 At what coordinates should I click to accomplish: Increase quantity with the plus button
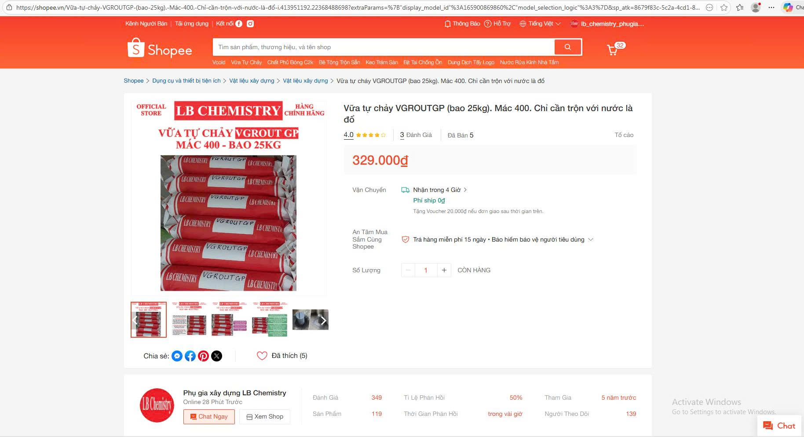(x=444, y=270)
